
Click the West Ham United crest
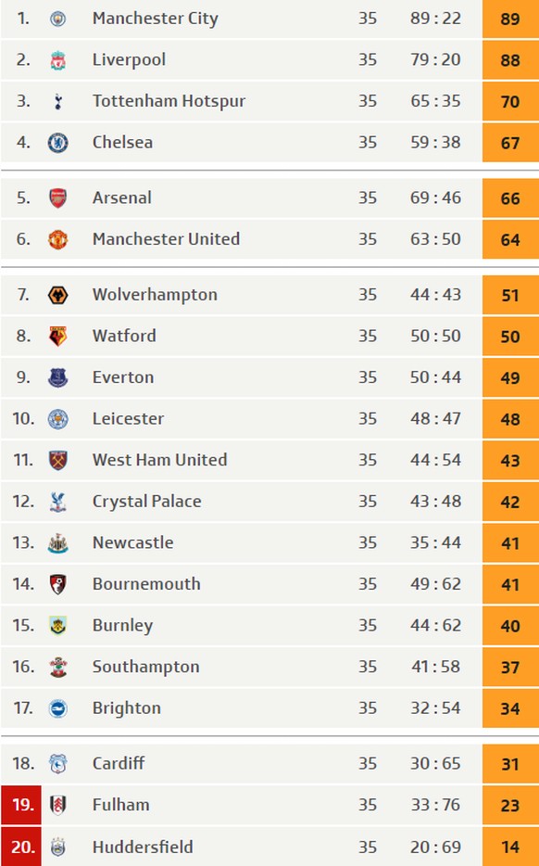[58, 461]
